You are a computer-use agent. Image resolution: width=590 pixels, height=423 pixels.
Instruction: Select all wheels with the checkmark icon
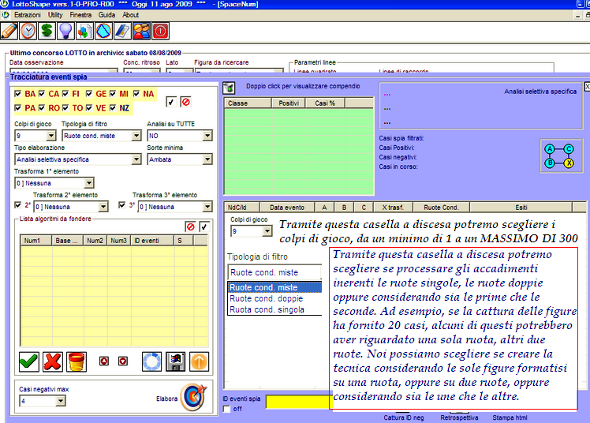pos(171,102)
